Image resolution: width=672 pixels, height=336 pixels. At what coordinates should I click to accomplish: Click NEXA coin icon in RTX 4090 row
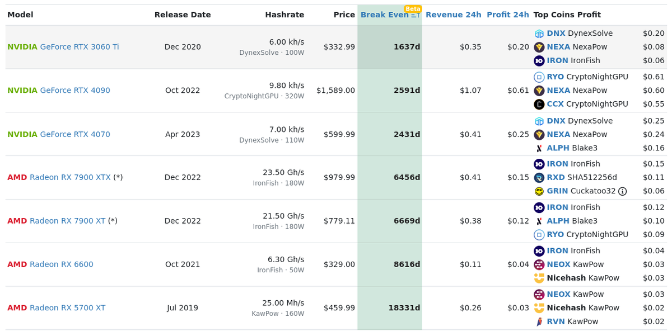click(539, 91)
